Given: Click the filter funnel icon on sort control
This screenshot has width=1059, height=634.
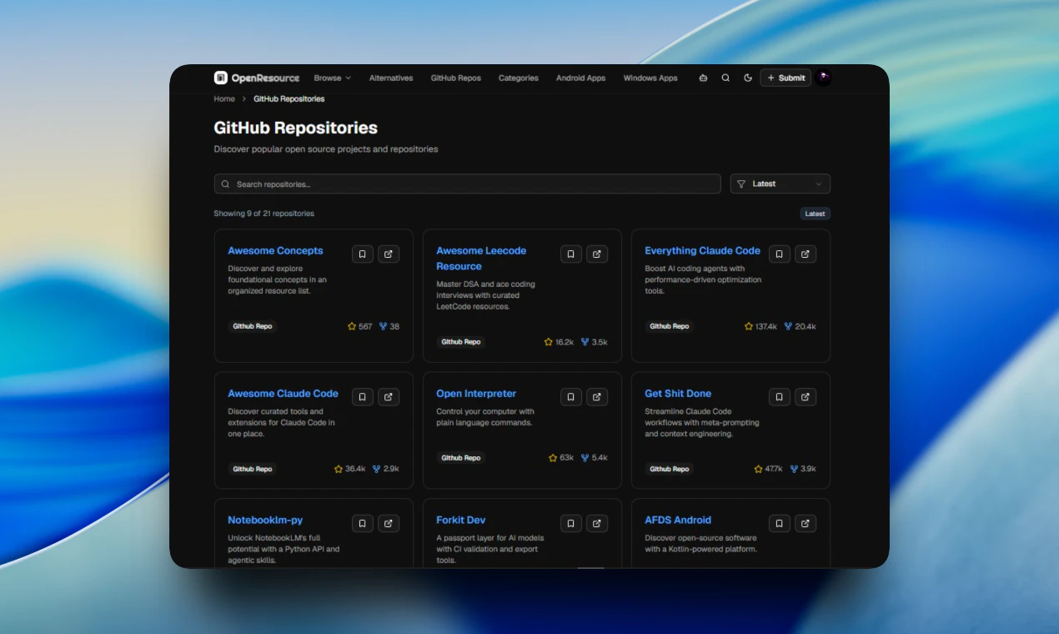Looking at the screenshot, I should pos(740,184).
